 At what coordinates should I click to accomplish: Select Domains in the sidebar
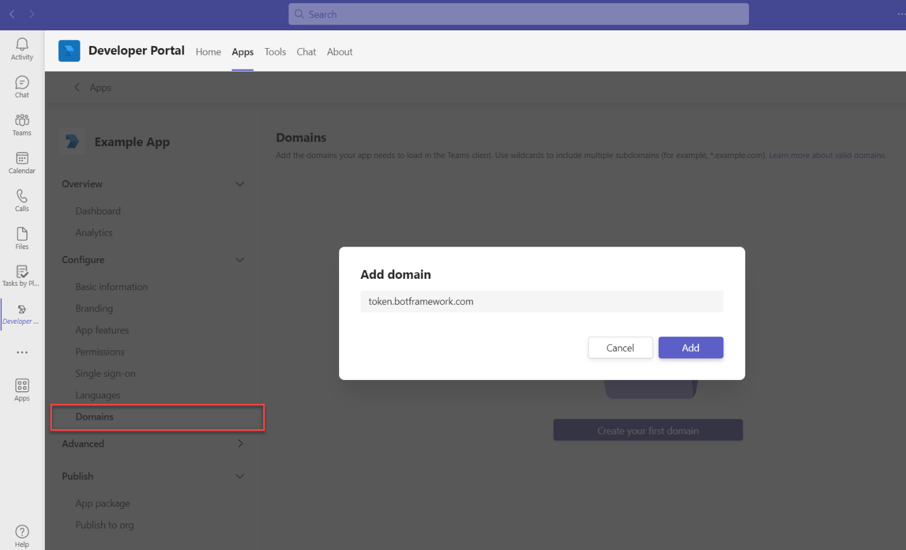[158, 417]
